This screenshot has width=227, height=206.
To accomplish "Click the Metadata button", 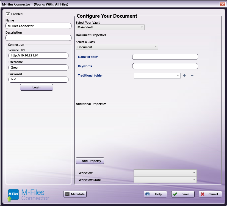I will click(x=75, y=194).
